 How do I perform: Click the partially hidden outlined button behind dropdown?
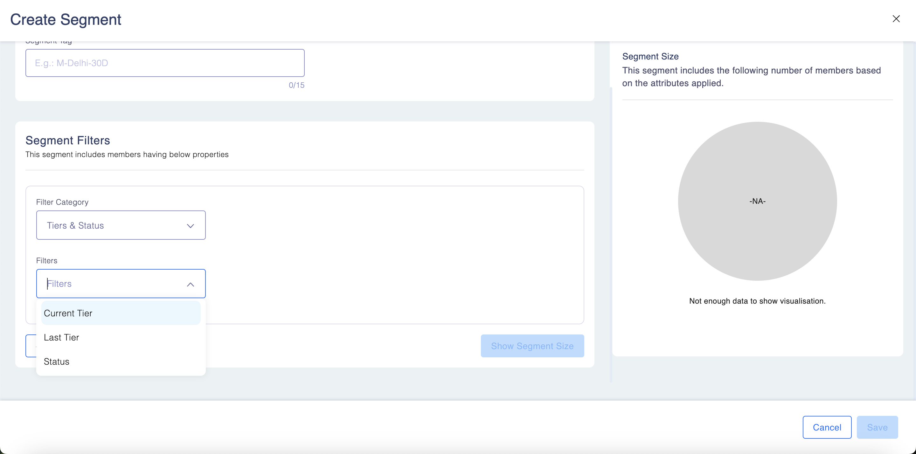[31, 346]
